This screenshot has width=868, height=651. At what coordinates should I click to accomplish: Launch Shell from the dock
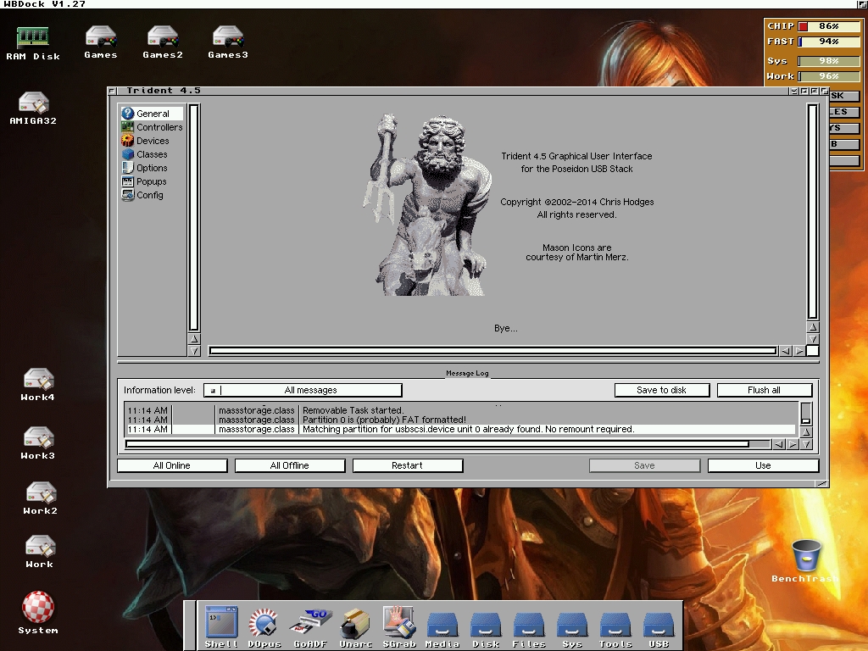click(x=221, y=626)
